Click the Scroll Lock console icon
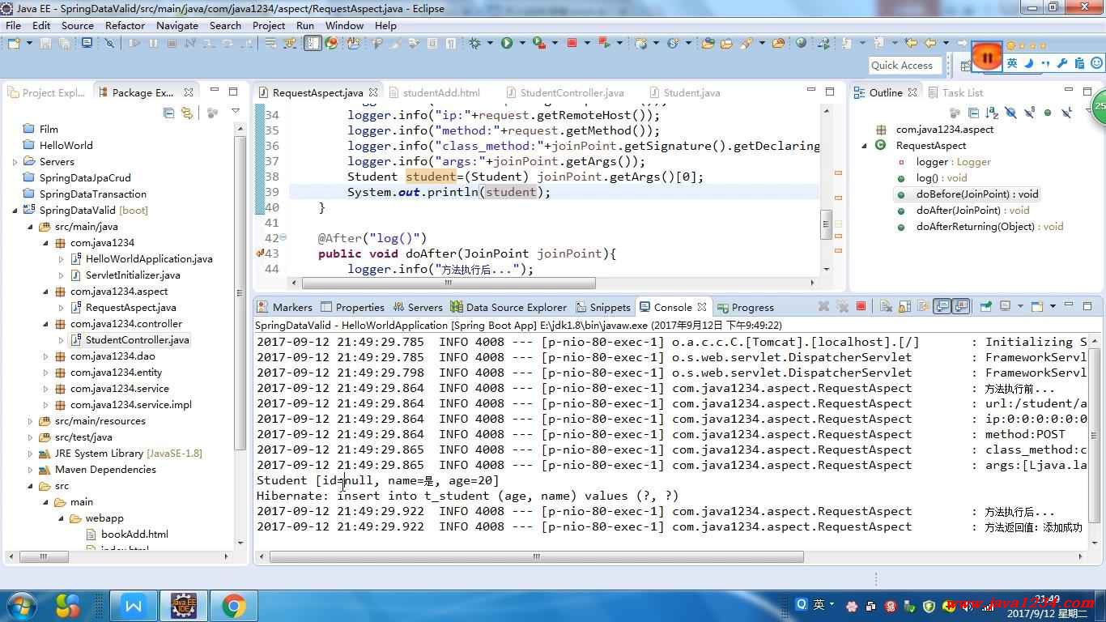1106x622 pixels. [905, 306]
